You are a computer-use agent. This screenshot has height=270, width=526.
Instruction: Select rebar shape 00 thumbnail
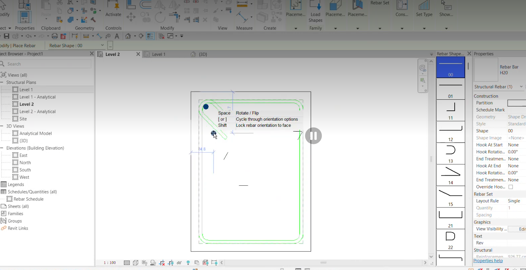[x=450, y=67]
